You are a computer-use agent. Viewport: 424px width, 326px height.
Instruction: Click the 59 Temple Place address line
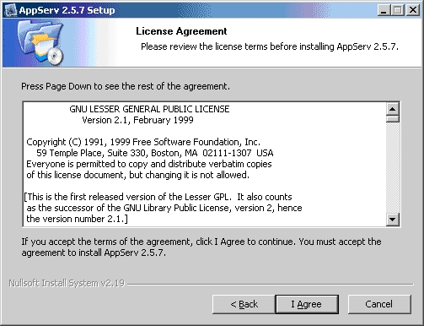click(155, 153)
